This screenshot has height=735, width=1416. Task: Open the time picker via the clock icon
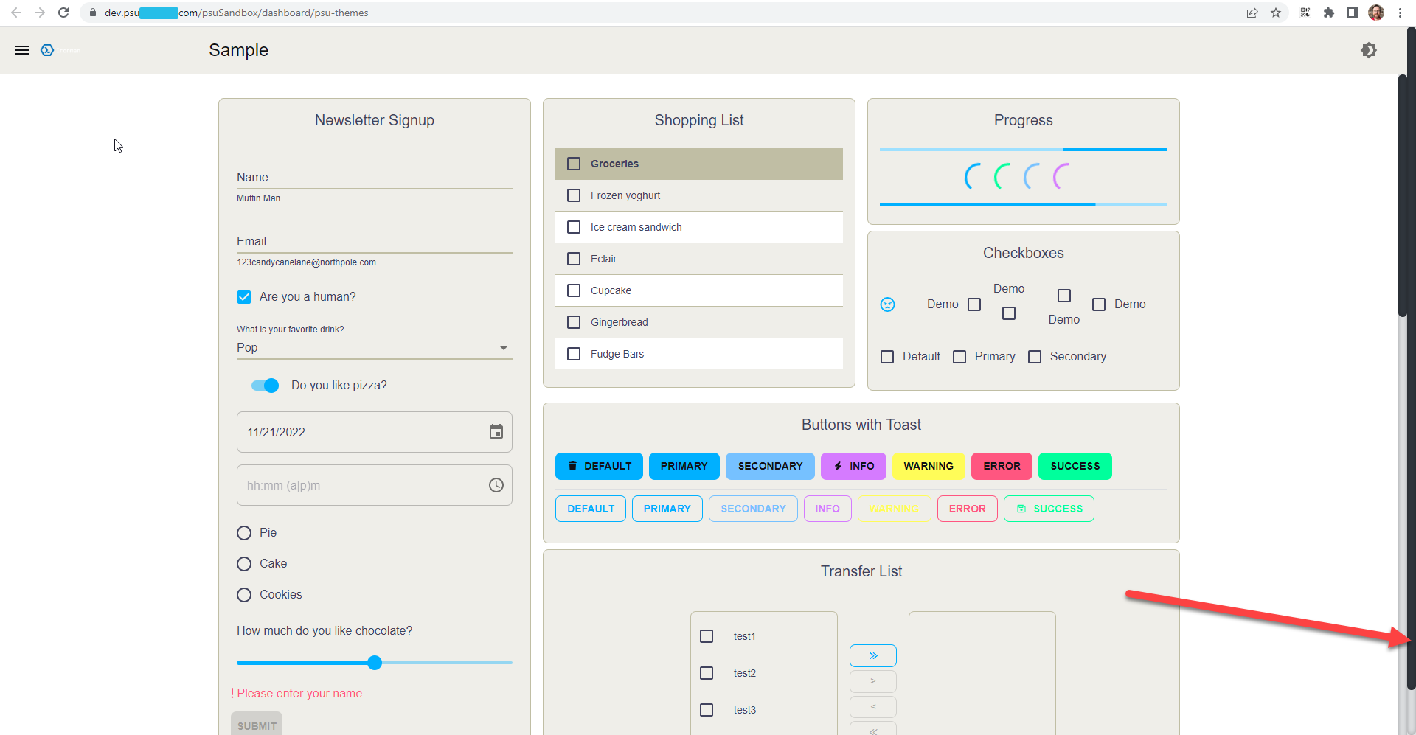point(496,485)
